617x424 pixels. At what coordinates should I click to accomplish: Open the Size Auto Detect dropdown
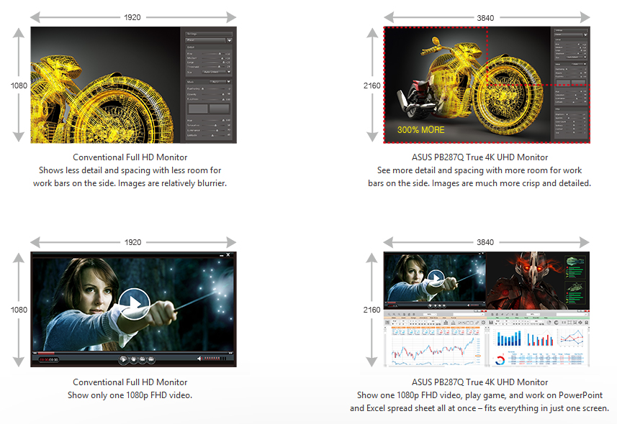[x=217, y=73]
